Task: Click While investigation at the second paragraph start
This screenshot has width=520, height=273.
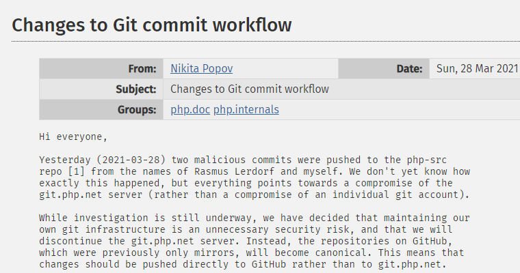Action: pos(94,218)
